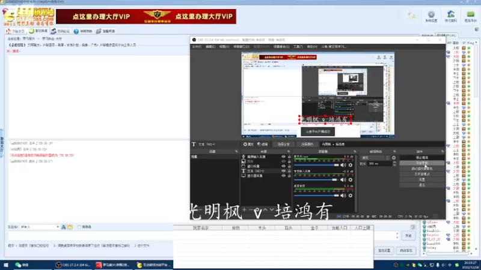This screenshot has width=481, height=270.
Task: Click the chat 发送 send button
Action: (408, 236)
